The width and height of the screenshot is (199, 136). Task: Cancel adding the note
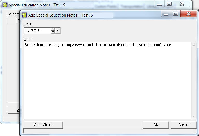tap(184, 125)
